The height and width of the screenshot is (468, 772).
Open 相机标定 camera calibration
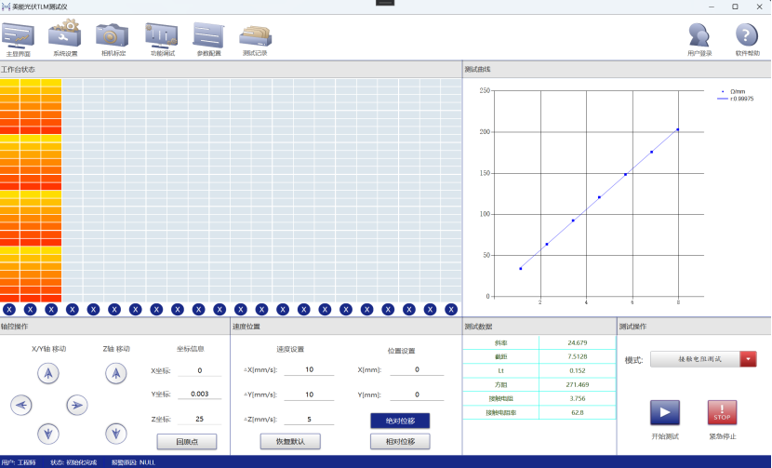tap(113, 37)
